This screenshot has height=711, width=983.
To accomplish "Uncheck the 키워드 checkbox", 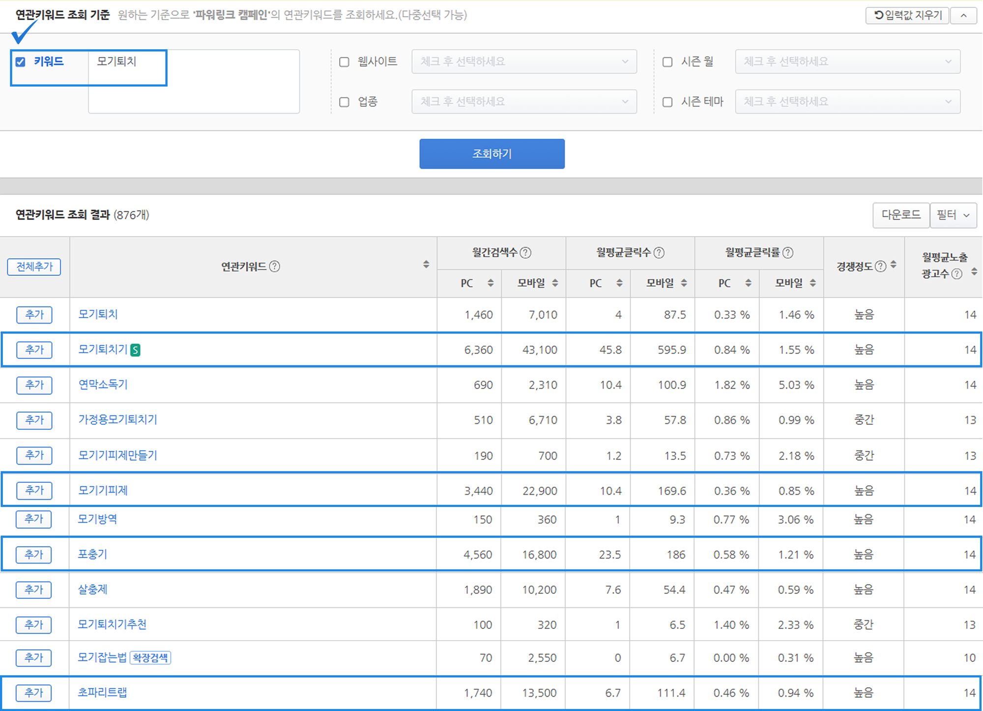I will 20,62.
